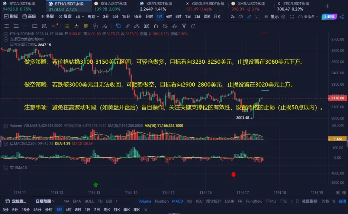
Task: Open the chart settings gear icon
Action: click(283, 17)
